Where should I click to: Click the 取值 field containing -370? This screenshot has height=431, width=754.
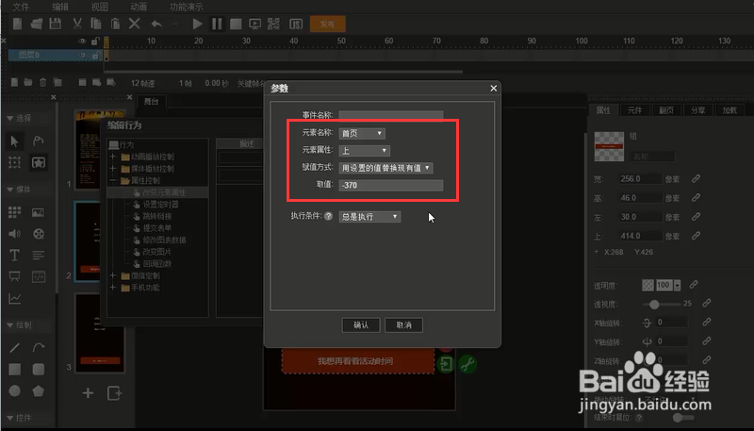pos(391,185)
